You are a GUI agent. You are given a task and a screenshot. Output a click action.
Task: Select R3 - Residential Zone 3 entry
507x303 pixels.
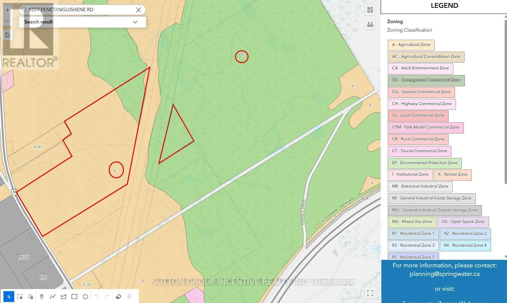click(413, 246)
